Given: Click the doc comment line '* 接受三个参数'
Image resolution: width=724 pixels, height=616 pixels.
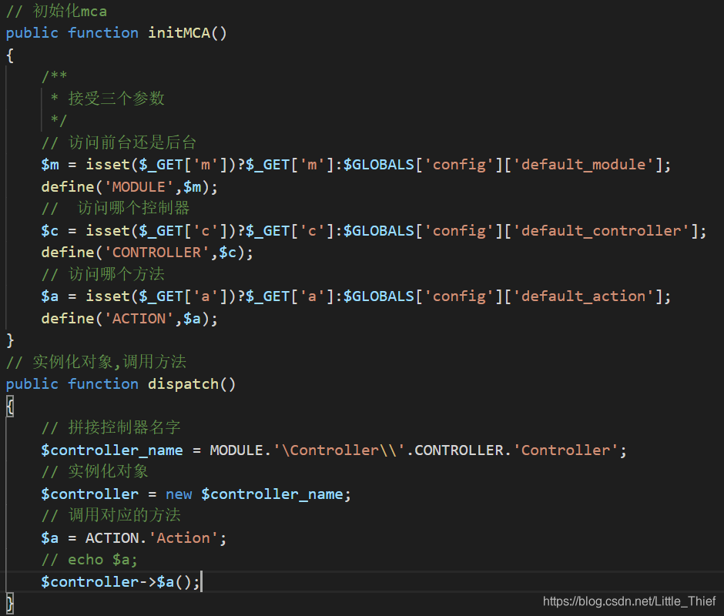Looking at the screenshot, I should [107, 99].
